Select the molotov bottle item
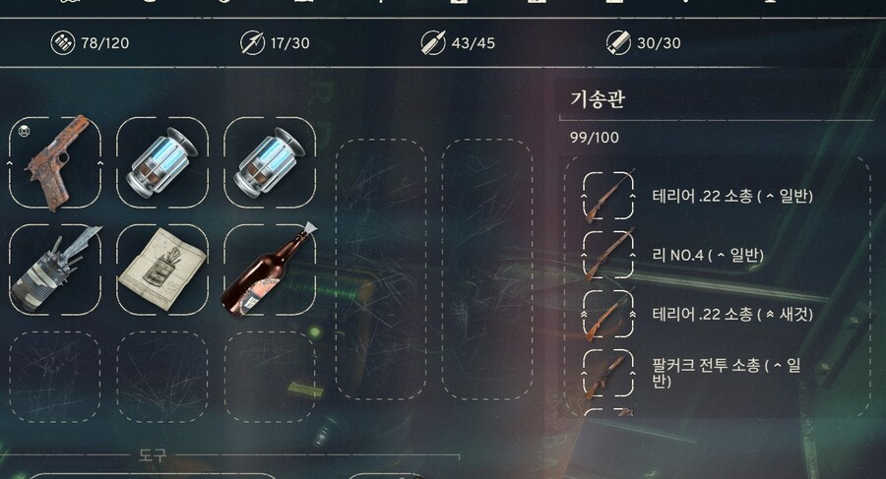This screenshot has height=479, width=886. coord(270,269)
